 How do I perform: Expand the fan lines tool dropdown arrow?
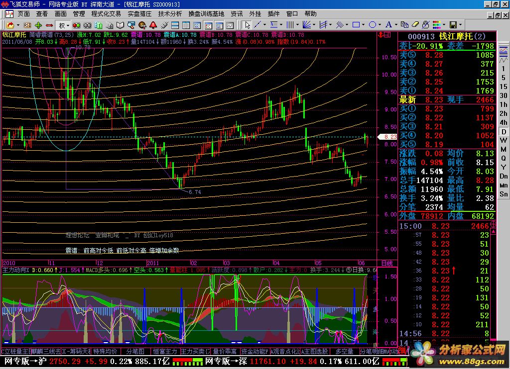click(x=314, y=25)
